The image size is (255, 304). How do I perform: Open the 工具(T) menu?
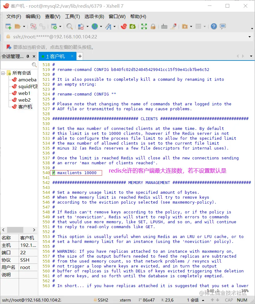[72, 17]
